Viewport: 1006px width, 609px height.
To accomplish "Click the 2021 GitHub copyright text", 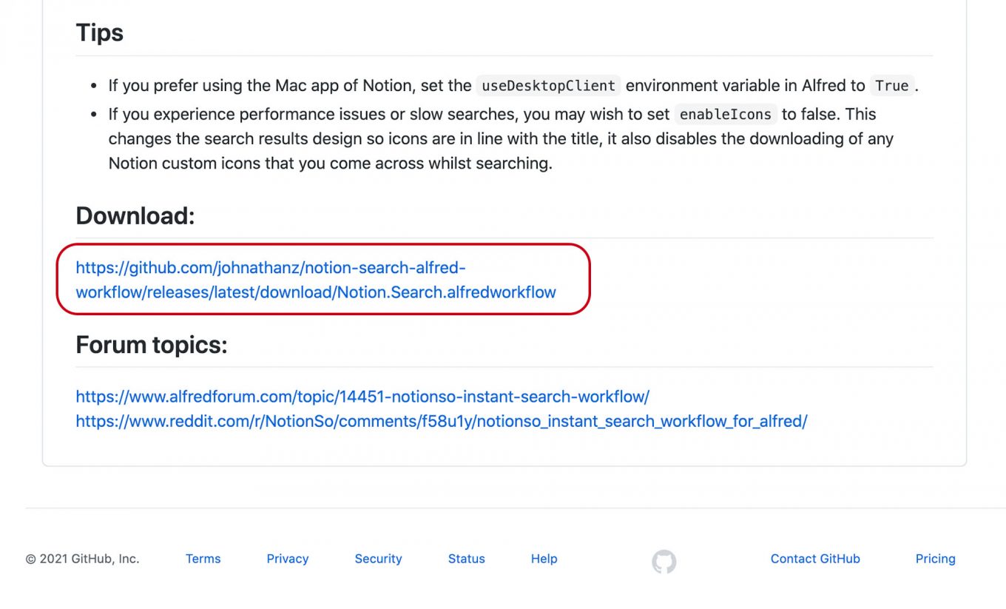I will pyautogui.click(x=81, y=559).
